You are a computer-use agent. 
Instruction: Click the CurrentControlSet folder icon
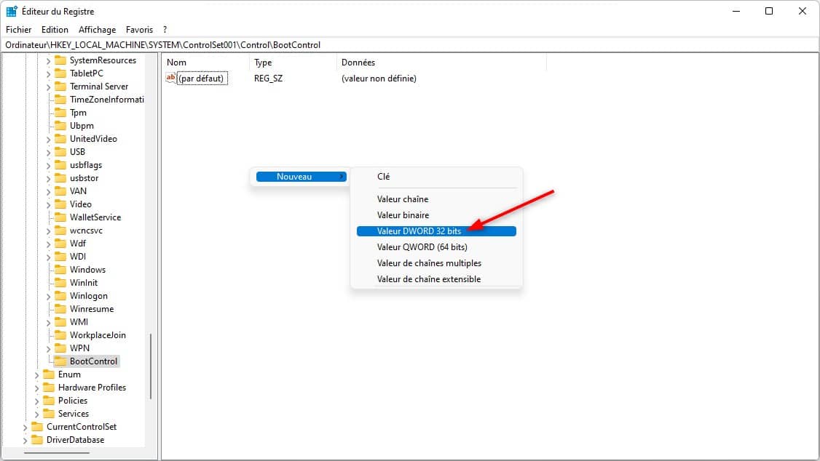point(37,427)
